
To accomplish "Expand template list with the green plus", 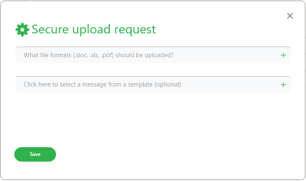I will 283,85.
